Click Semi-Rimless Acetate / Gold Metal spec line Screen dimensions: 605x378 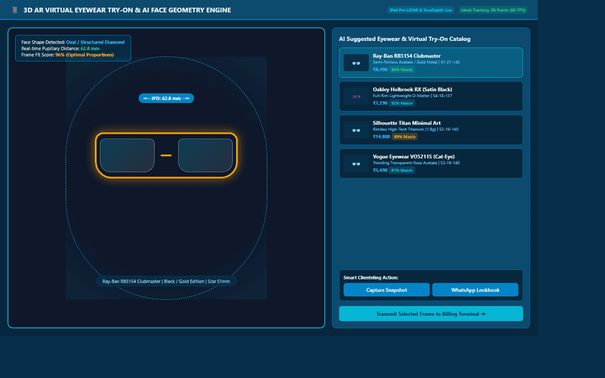click(416, 62)
